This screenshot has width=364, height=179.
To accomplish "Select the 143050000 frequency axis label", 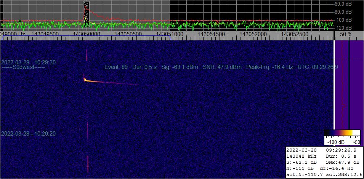I will tap(87, 34).
